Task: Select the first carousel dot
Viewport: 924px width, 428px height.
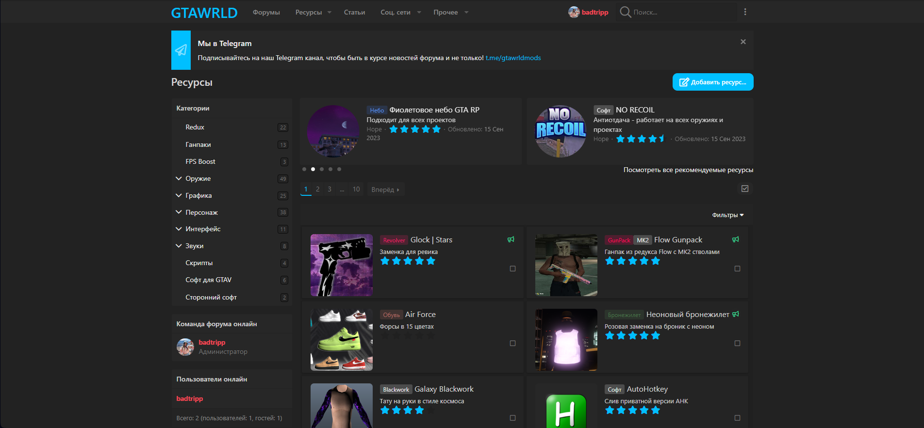Action: click(x=304, y=169)
